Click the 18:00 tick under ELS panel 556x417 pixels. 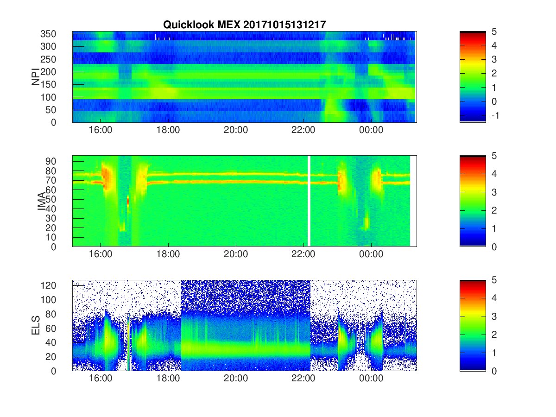[168, 379]
